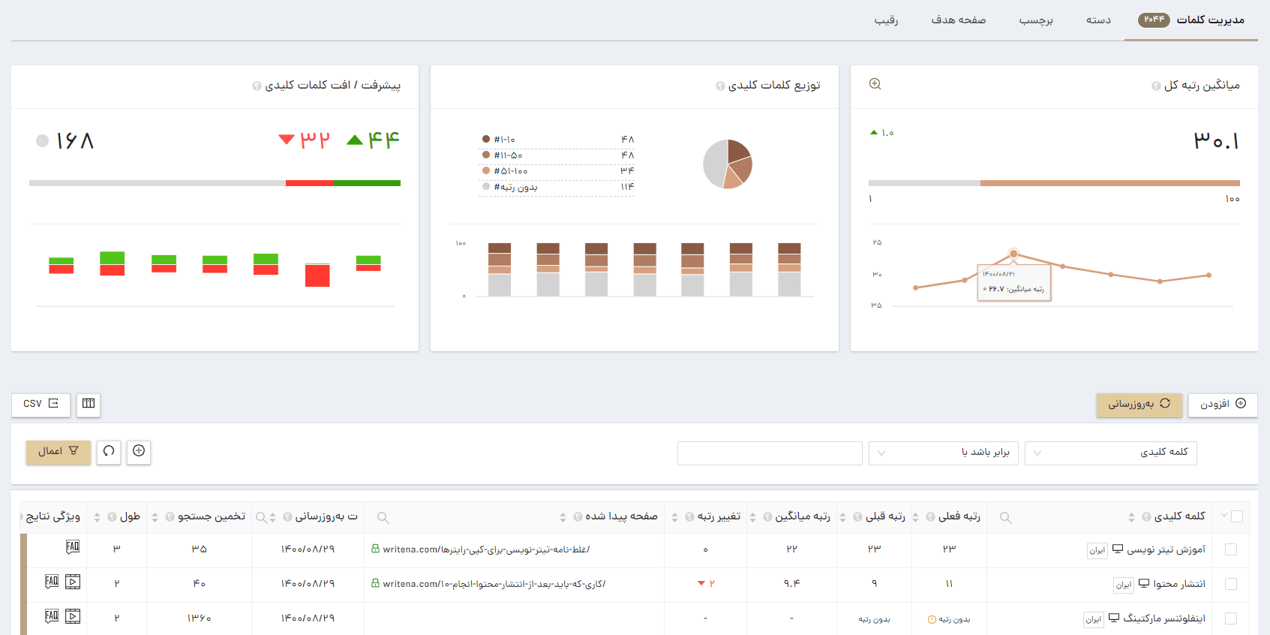Reset filters with the circular arrow icon
This screenshot has width=1270, height=635.
coord(109,451)
